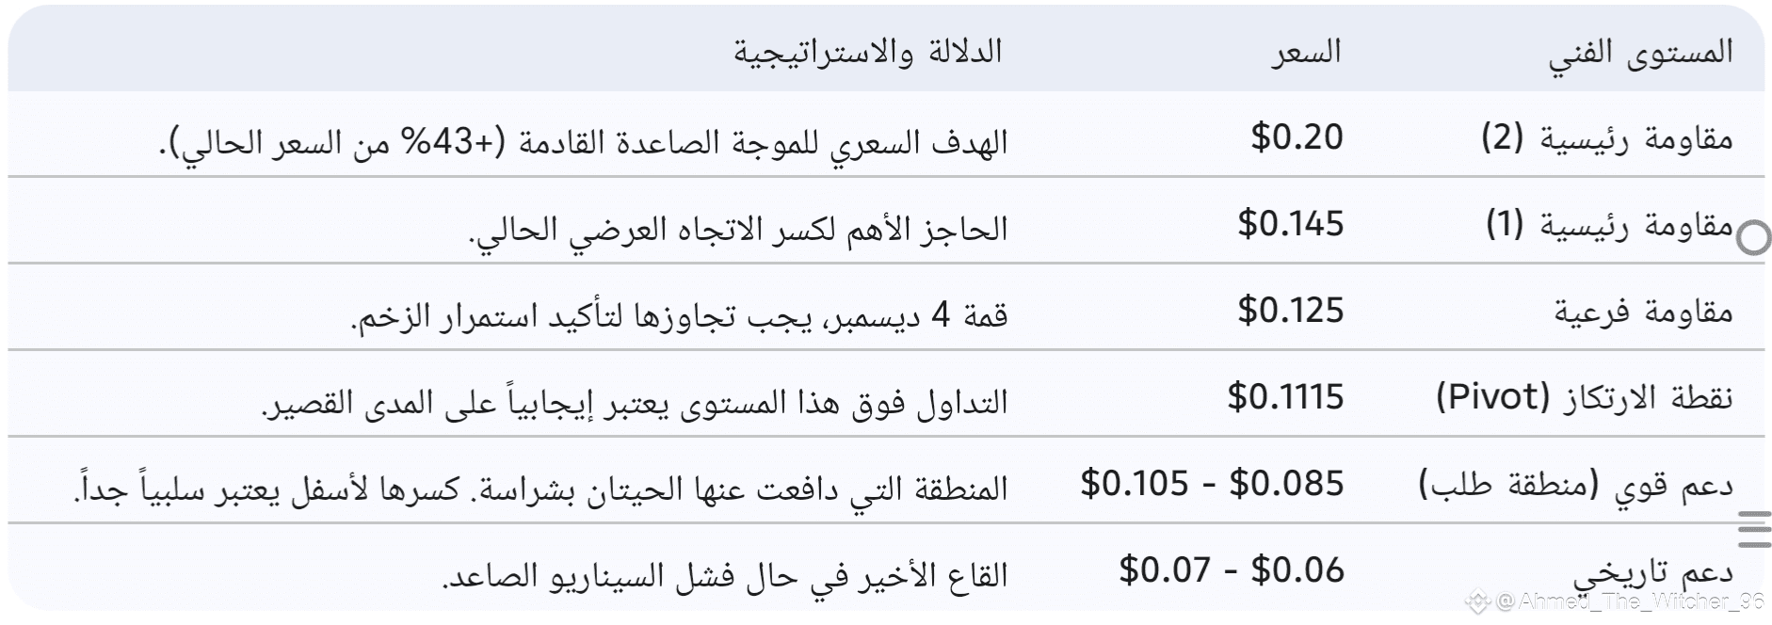Select the السعر column header
The height and width of the screenshot is (625, 1772).
(x=1306, y=53)
